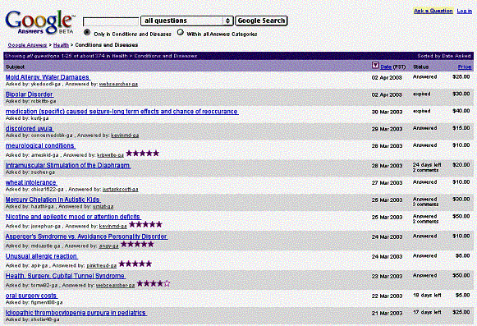Open the 'meurological conditions' question
The width and height of the screenshot is (477, 326).
(40, 146)
